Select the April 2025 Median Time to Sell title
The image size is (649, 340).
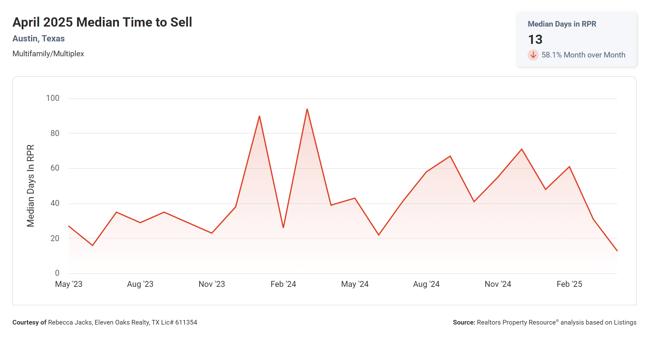[x=102, y=22]
